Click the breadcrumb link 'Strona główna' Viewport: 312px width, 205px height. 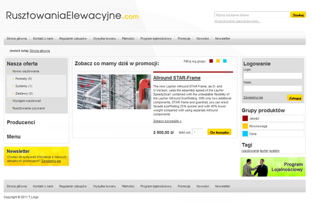[40, 51]
